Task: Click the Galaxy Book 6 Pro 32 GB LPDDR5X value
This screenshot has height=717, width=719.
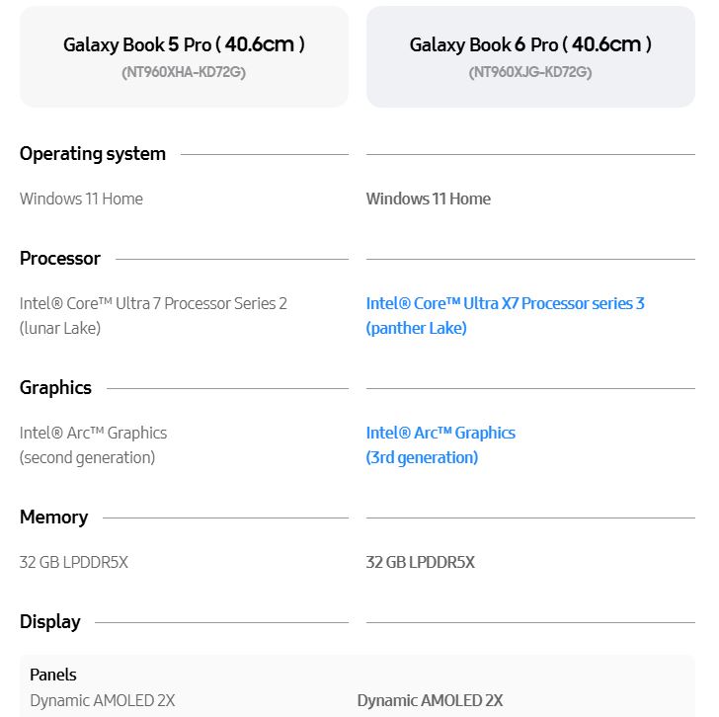Action: (420, 563)
